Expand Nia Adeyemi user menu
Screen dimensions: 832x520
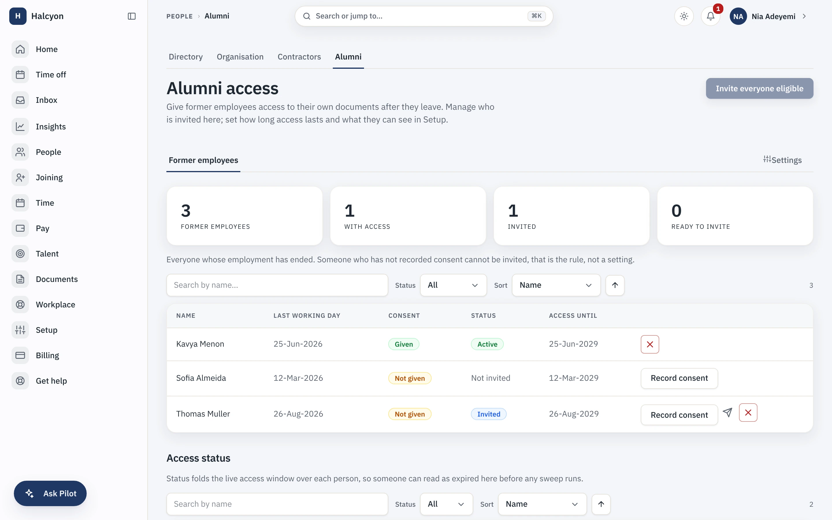pos(769,16)
